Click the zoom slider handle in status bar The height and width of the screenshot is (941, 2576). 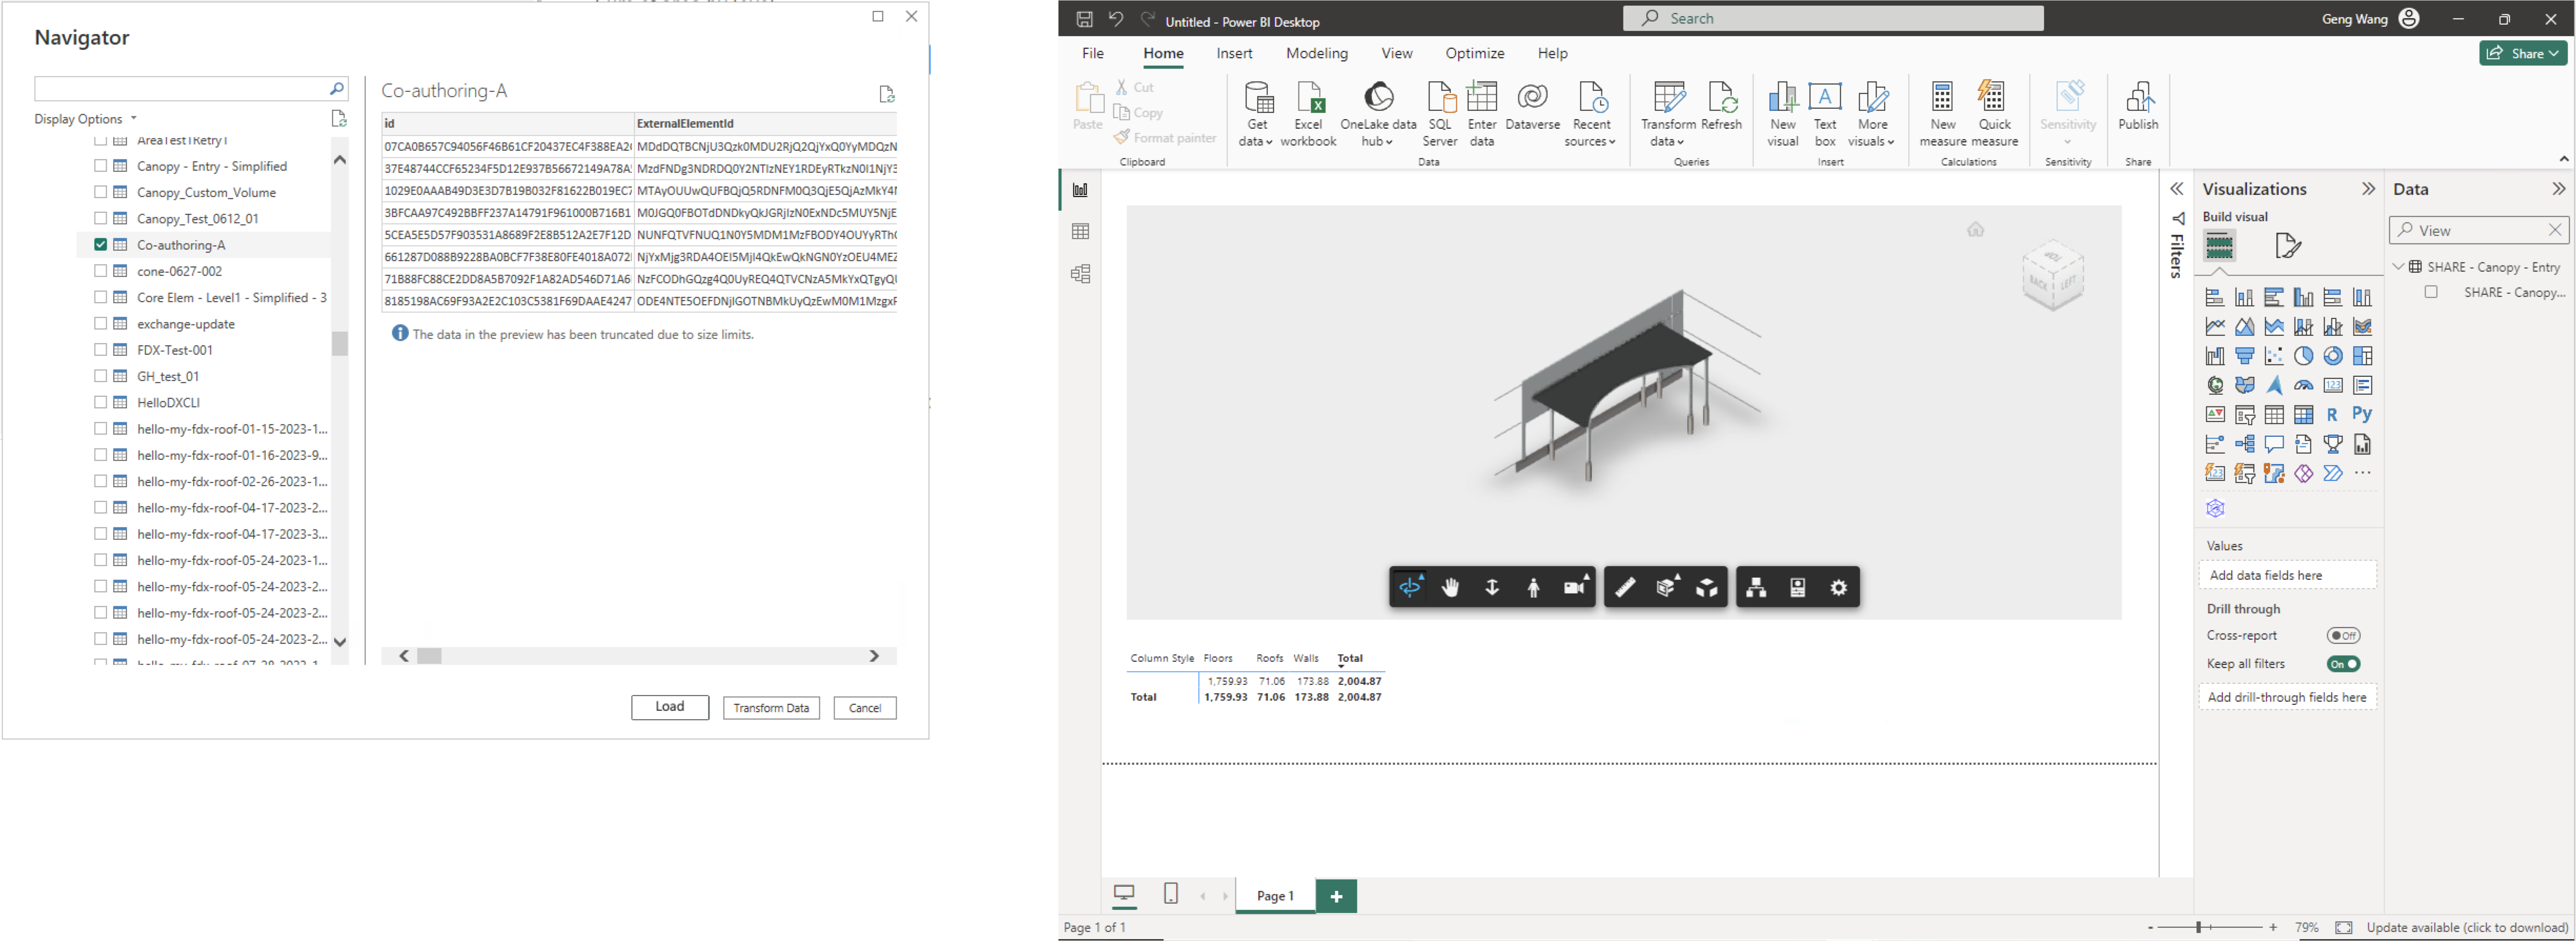(2198, 927)
